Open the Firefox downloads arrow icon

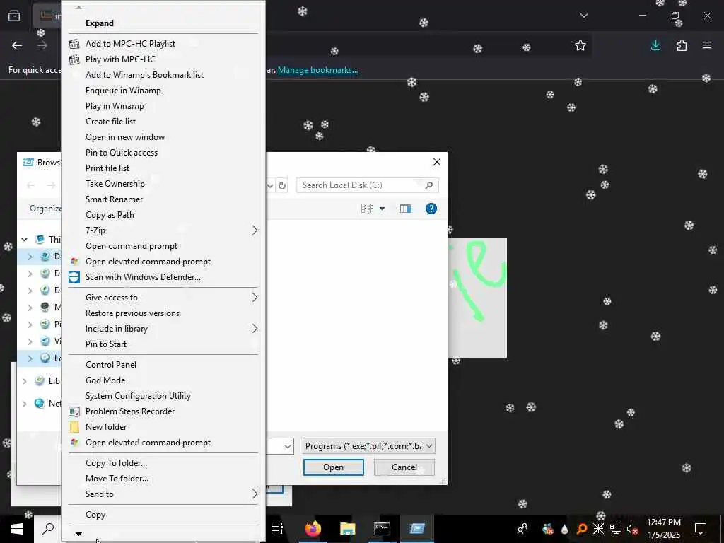655,45
